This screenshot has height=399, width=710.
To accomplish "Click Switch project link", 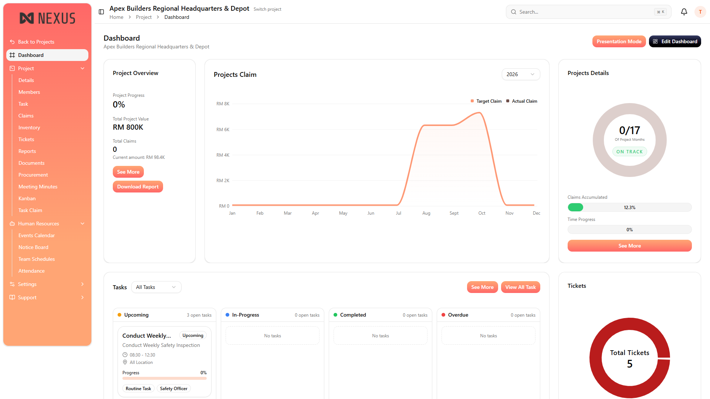I will point(267,9).
